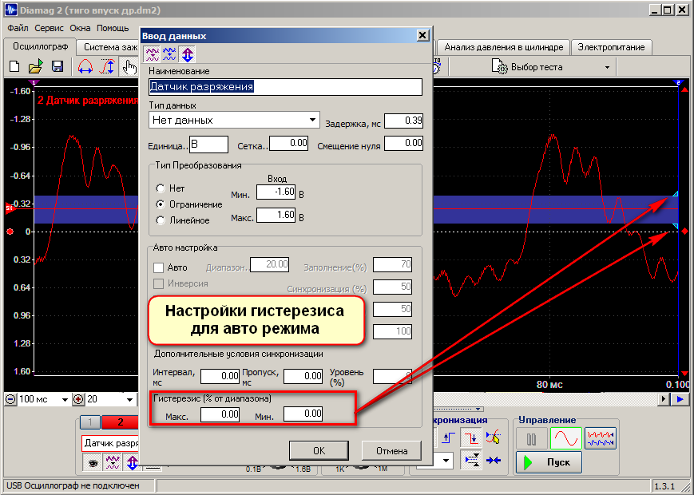Save oscillogram with floppy disk icon

click(58, 67)
